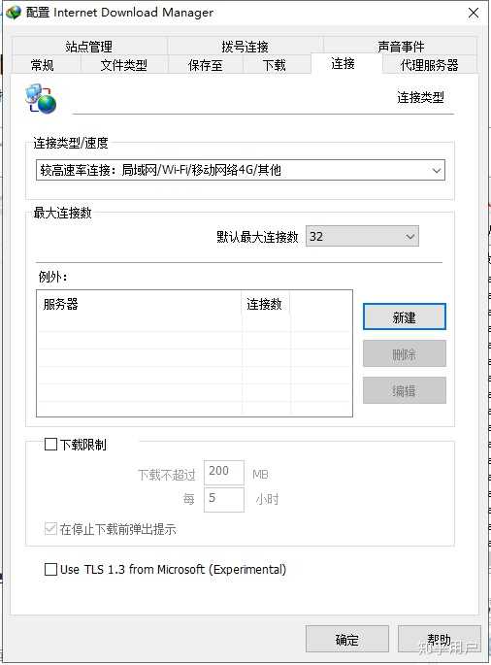Viewport: 491px width, 665px height.
Task: Click the 帮助 button
Action: [x=440, y=639]
